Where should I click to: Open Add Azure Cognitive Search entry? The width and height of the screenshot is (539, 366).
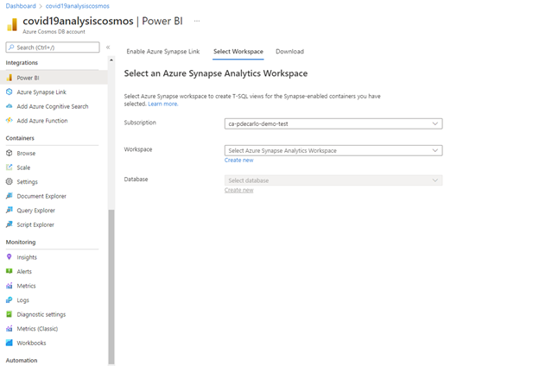click(54, 106)
